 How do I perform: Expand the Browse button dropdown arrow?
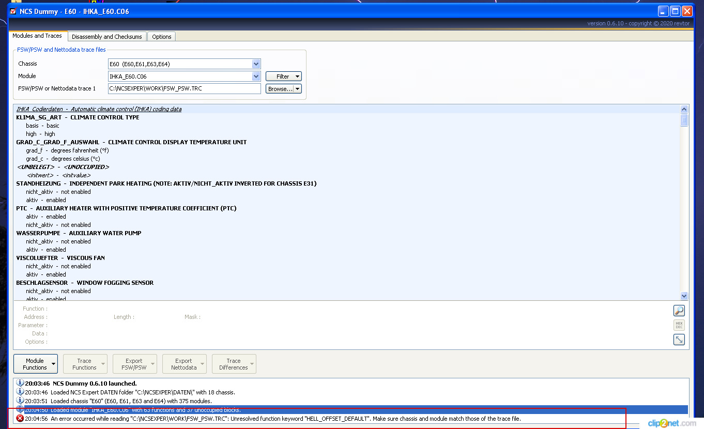297,89
